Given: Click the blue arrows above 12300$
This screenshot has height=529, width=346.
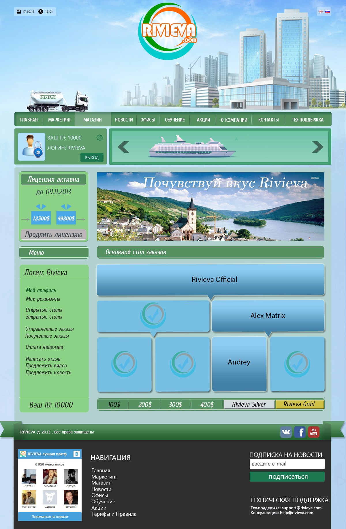Looking at the screenshot, I should [41, 207].
